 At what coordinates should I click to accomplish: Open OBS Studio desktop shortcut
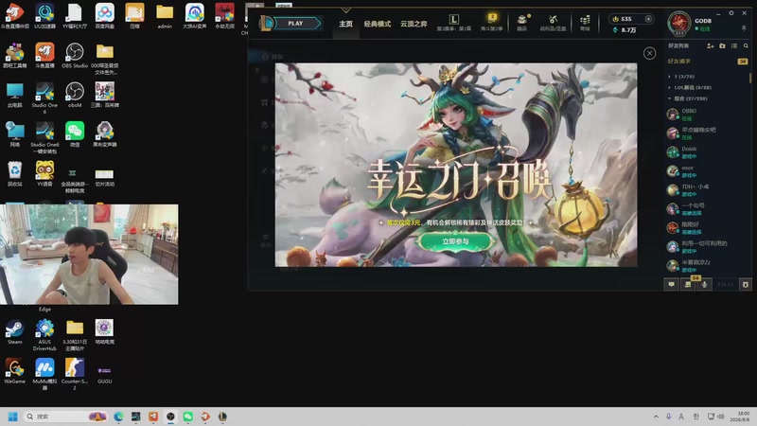75,55
